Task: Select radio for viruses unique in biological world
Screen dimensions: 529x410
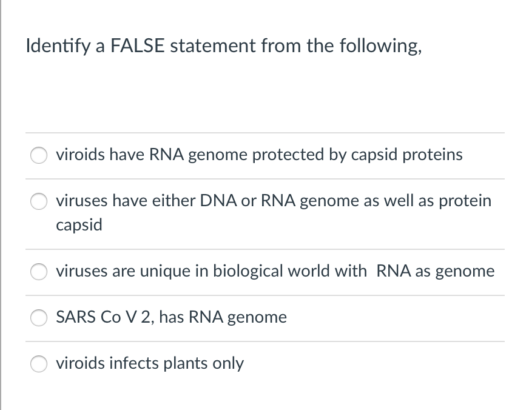Action: 40,272
